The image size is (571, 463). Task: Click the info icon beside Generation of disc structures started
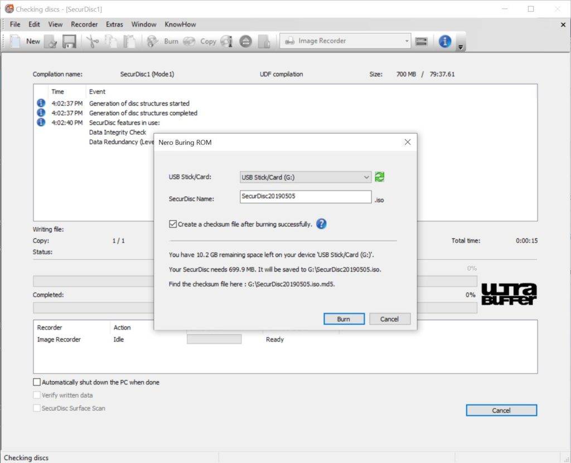tap(41, 103)
